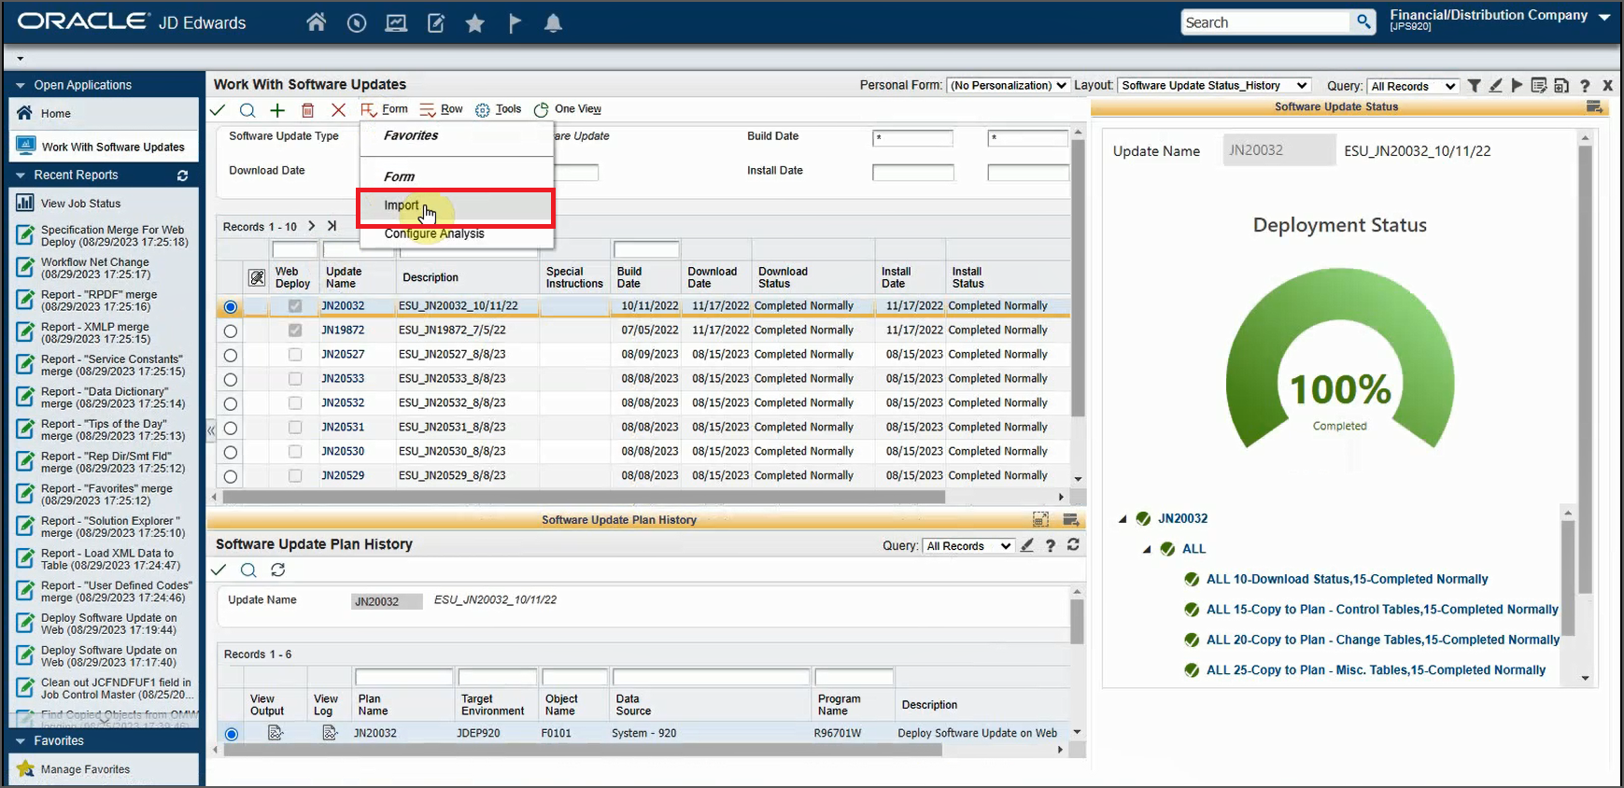Image resolution: width=1624 pixels, height=788 pixels.
Task: Click the grid customize icon in table header
Action: (257, 277)
